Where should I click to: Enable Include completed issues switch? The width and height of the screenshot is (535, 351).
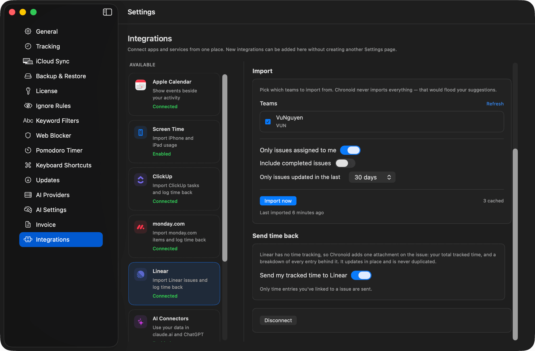click(345, 163)
